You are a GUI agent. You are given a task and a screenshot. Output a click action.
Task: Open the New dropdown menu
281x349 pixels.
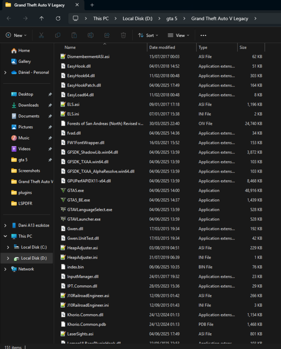point(16,35)
